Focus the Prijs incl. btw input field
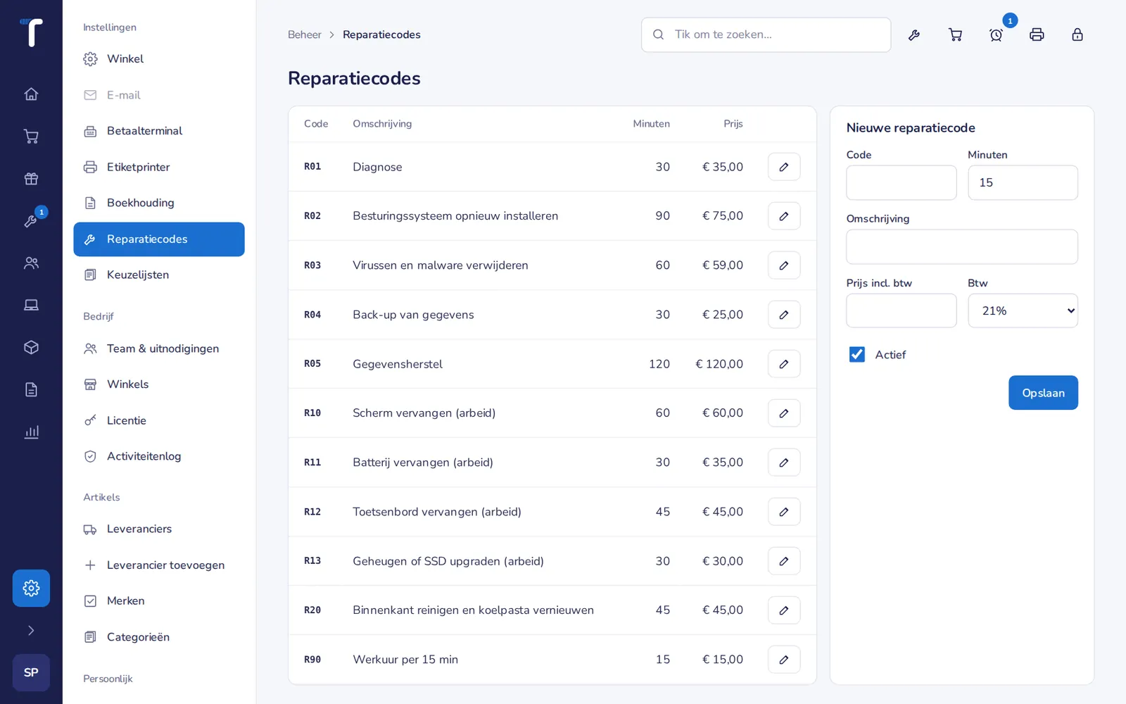1126x704 pixels. coord(901,310)
